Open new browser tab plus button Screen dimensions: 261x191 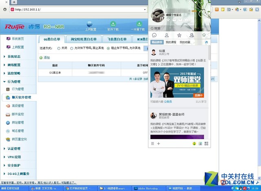pos(14,2)
